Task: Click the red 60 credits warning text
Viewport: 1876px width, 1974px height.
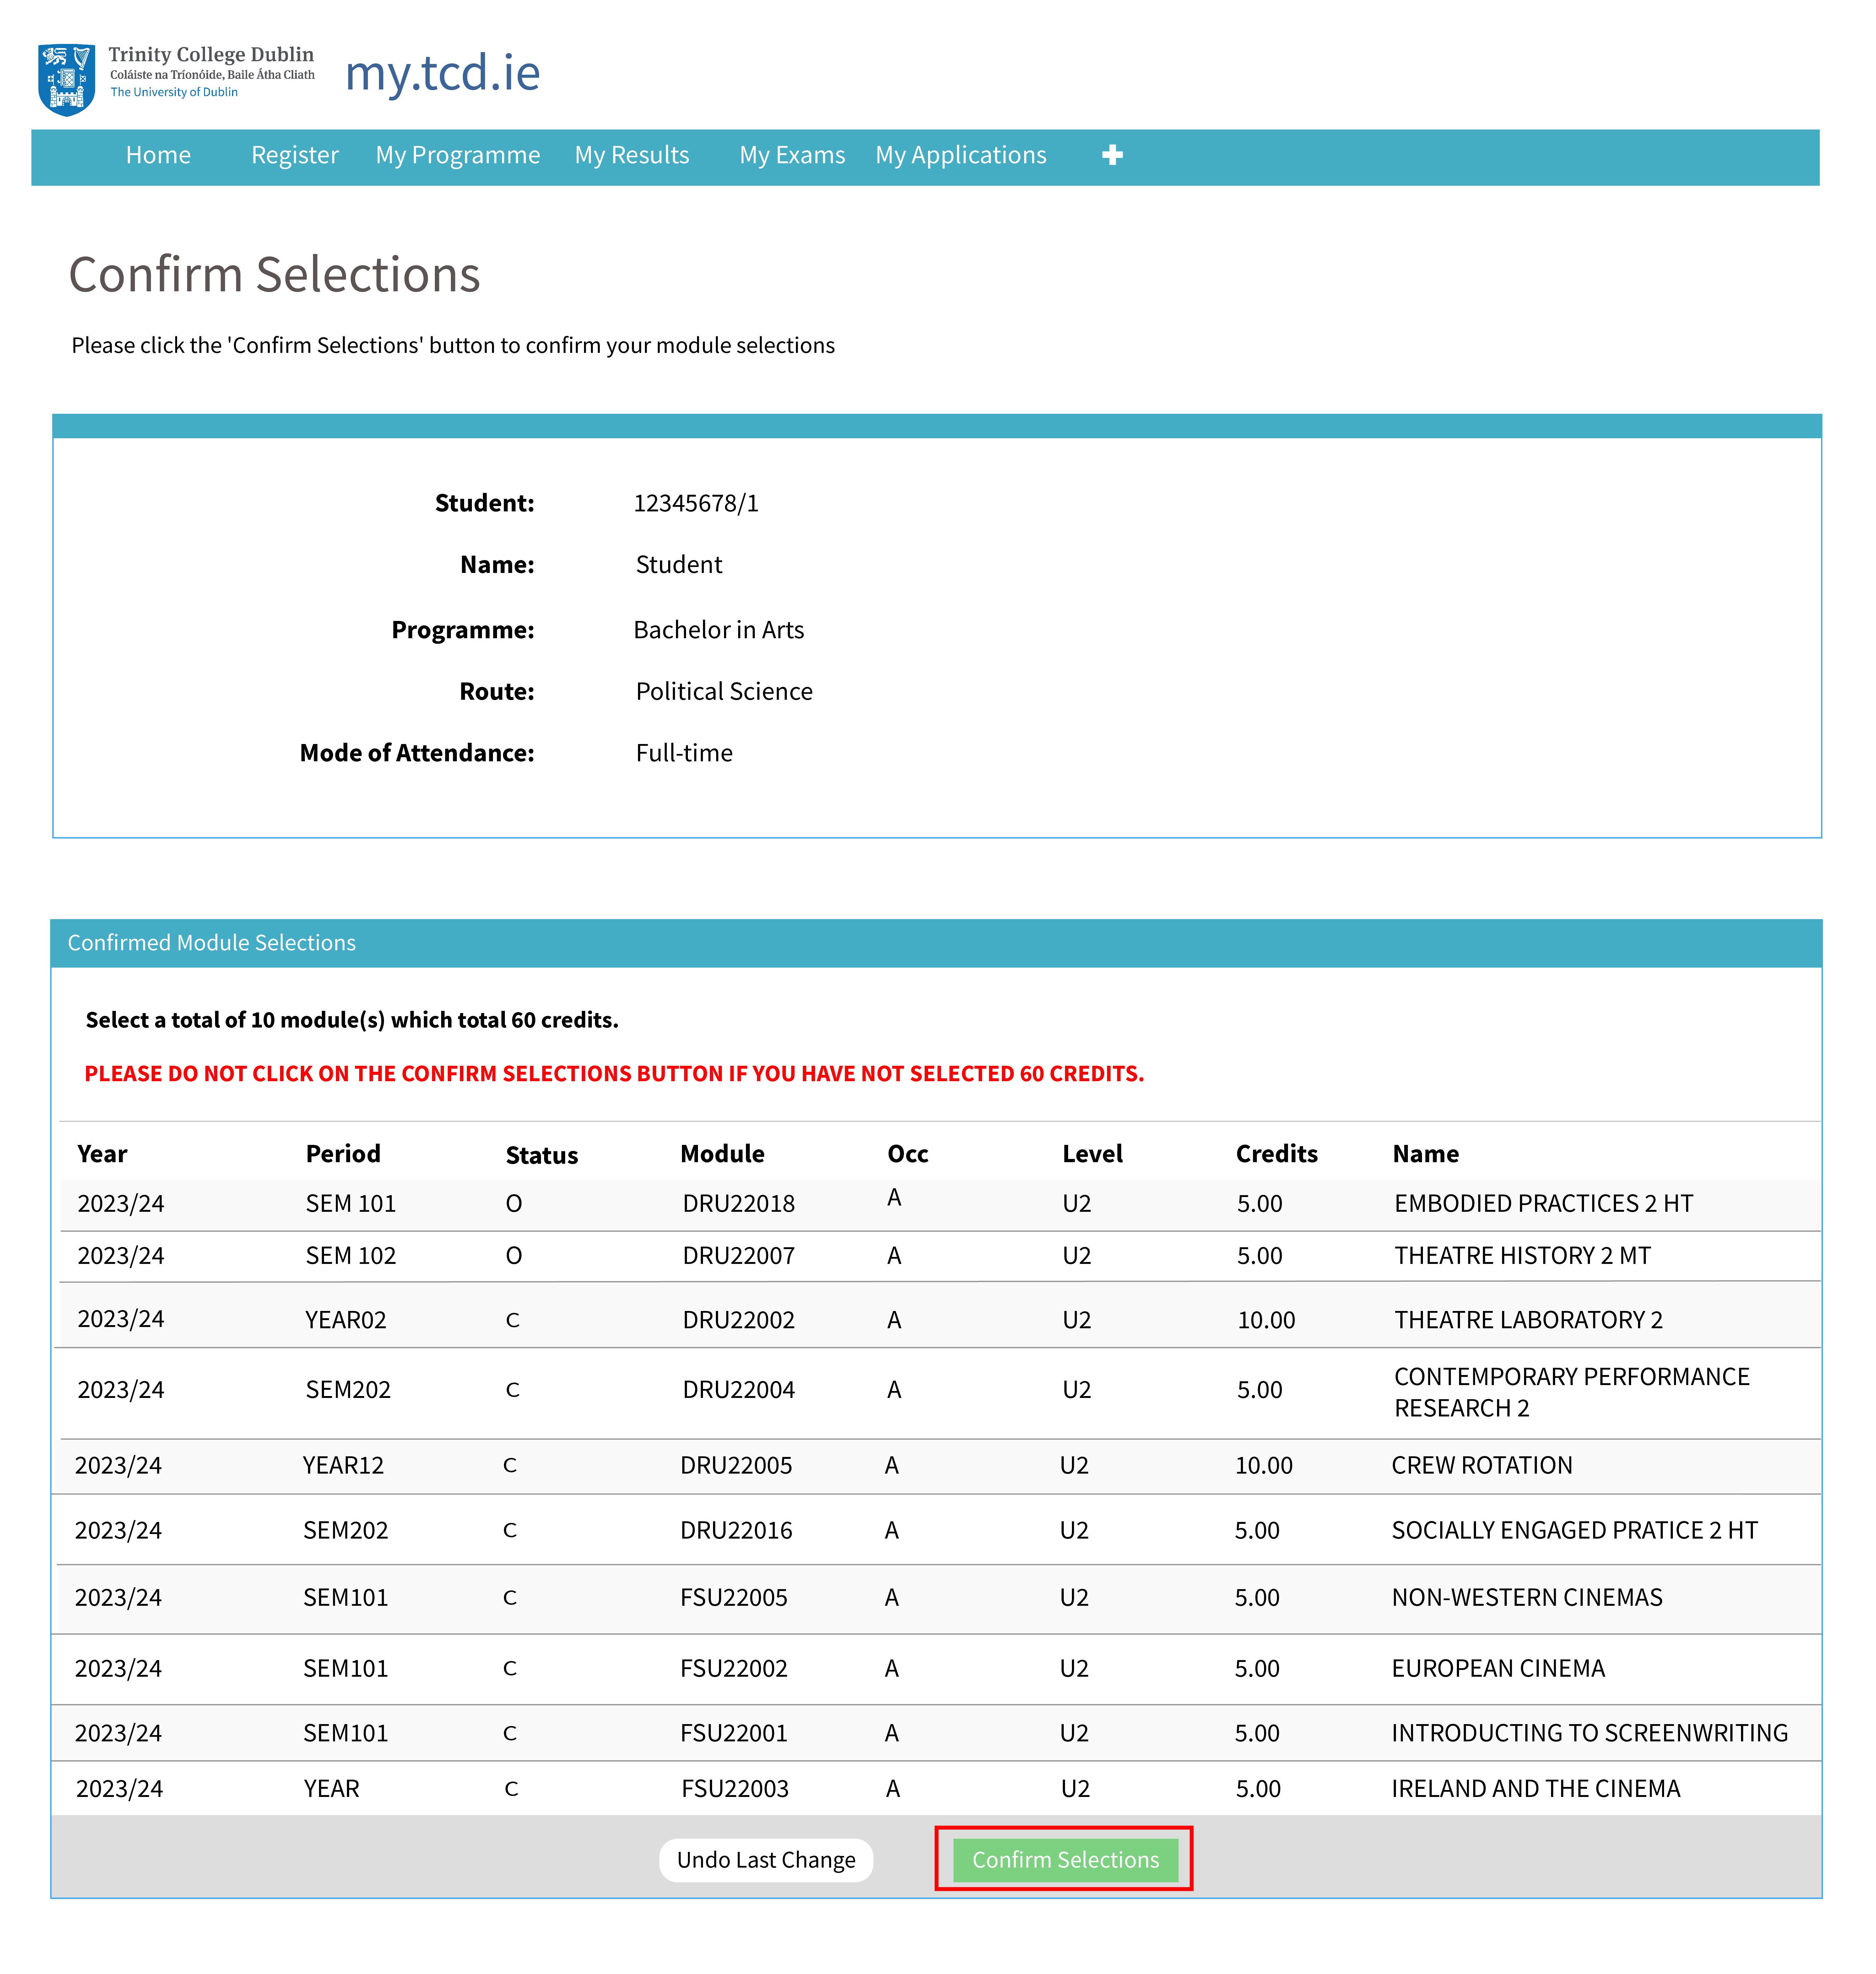Action: coord(614,1074)
